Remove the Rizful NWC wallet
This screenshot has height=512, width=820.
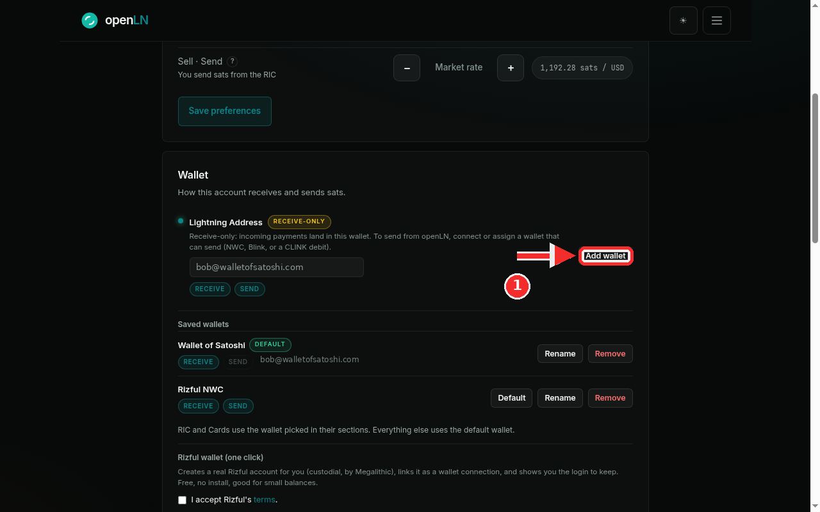(x=611, y=398)
